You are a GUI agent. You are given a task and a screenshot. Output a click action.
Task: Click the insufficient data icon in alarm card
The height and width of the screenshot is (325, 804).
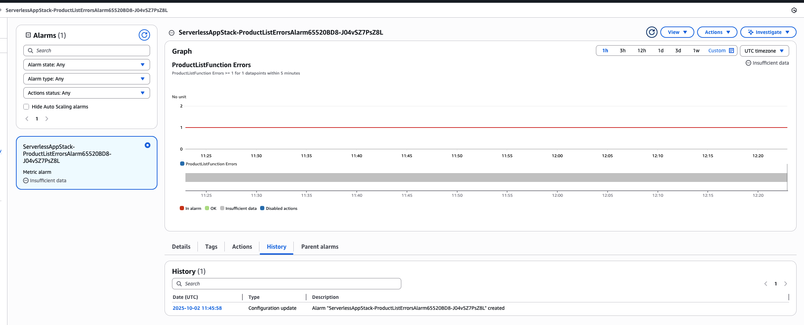[26, 181]
